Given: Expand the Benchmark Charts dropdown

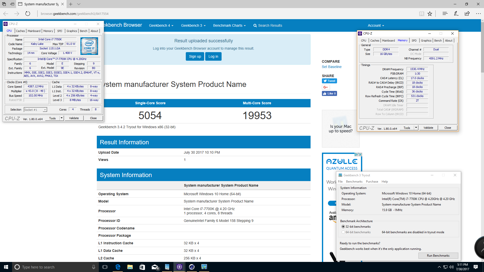Looking at the screenshot, I should (229, 25).
